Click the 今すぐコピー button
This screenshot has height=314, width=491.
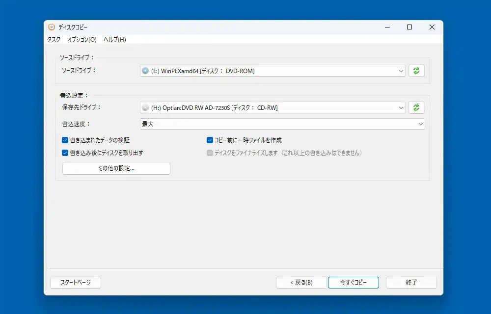(x=354, y=282)
